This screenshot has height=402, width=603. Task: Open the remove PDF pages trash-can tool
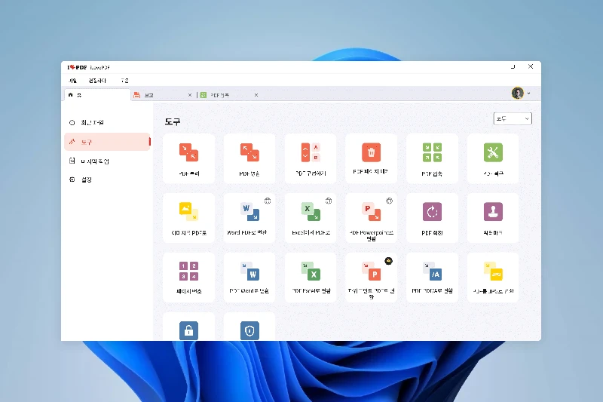[371, 159]
